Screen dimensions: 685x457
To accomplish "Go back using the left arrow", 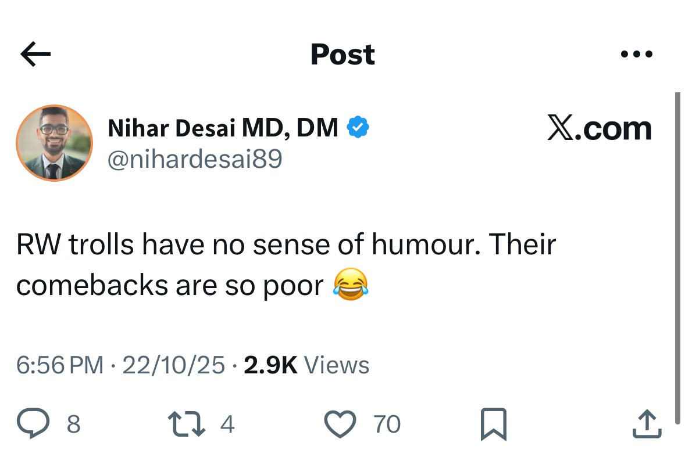I will coord(35,55).
